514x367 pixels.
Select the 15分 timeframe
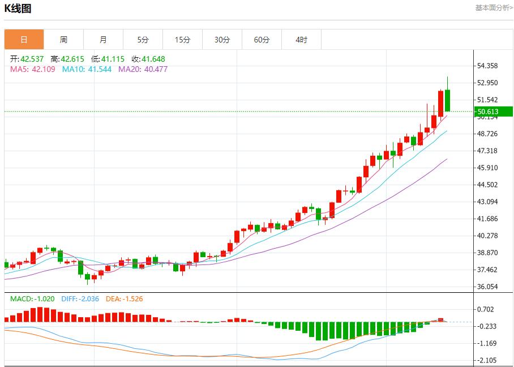tap(182, 40)
